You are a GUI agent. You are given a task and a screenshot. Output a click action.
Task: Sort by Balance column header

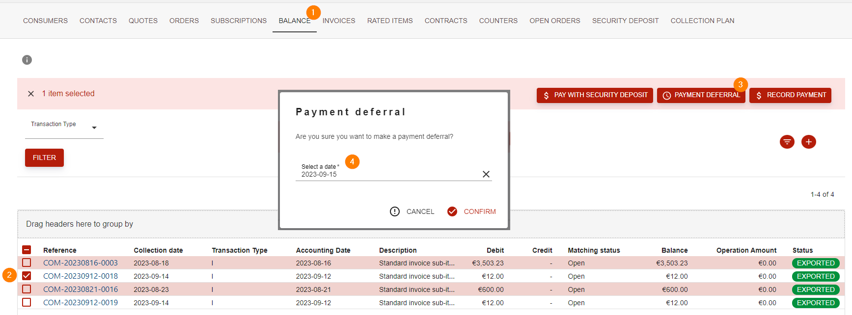[x=674, y=250]
